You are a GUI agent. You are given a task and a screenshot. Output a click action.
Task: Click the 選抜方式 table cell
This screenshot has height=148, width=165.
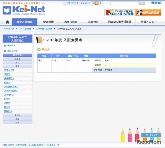(x=86, y=65)
